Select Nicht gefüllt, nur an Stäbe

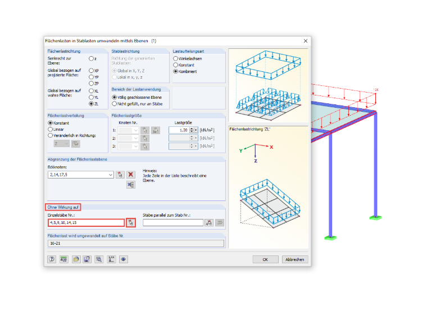115,104
